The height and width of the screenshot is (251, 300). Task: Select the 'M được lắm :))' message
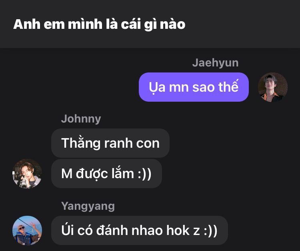click(106, 173)
